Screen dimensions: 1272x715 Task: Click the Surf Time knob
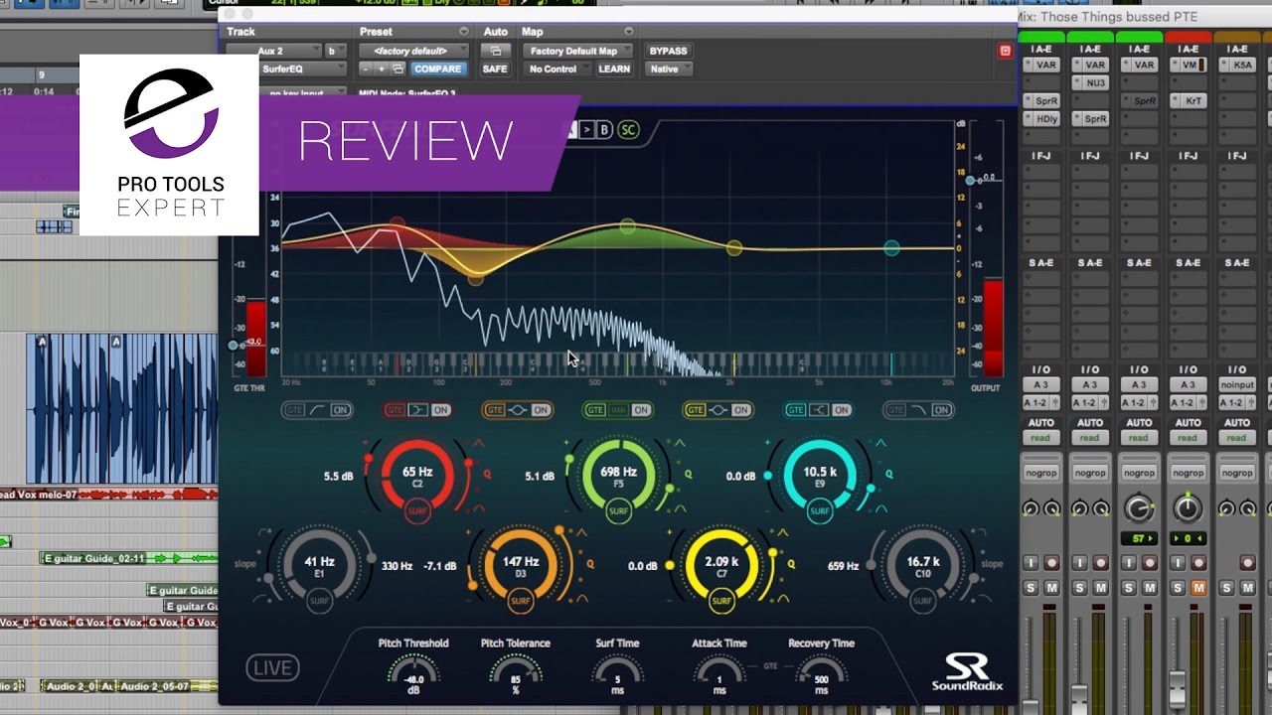617,674
